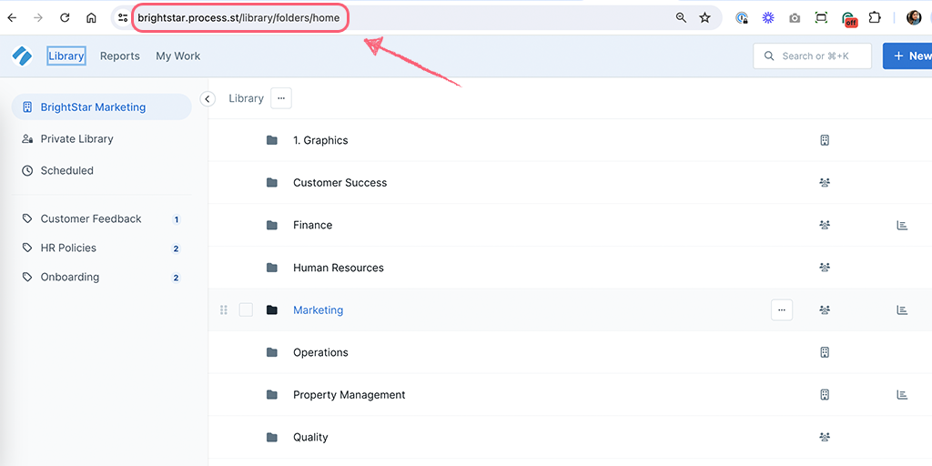The width and height of the screenshot is (932, 466).
Task: Open site information icon in address bar
Action: coord(123,18)
